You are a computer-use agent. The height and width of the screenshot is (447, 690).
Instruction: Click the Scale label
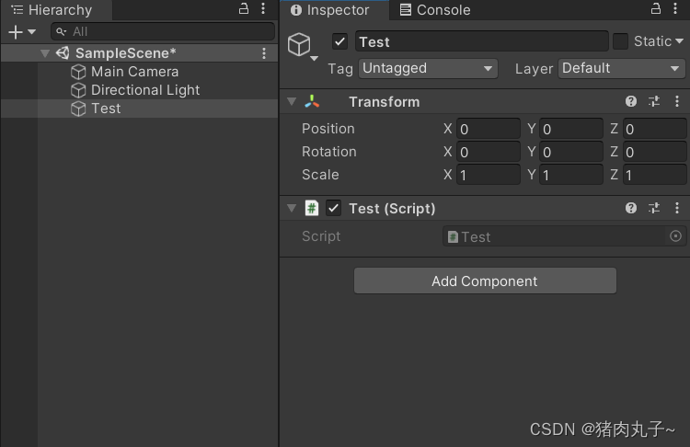click(320, 175)
